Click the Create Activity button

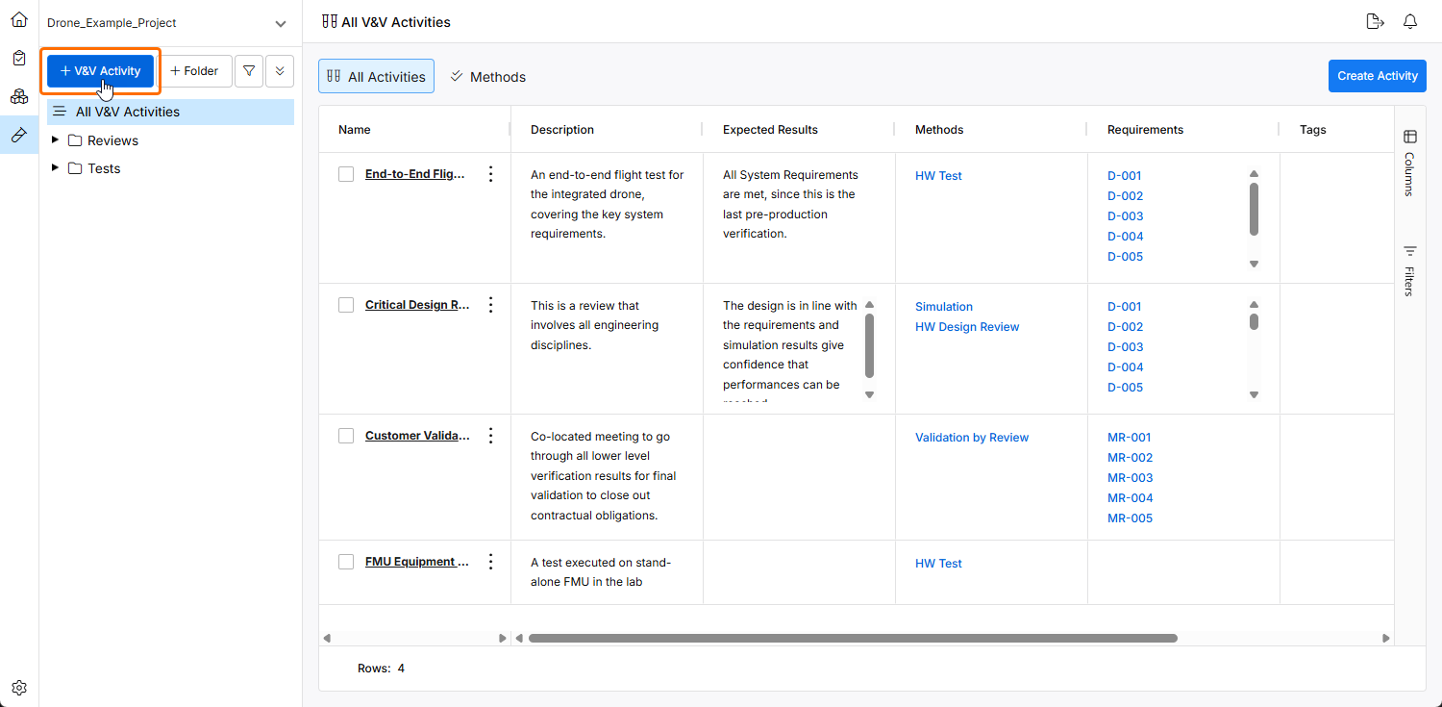pyautogui.click(x=1377, y=76)
